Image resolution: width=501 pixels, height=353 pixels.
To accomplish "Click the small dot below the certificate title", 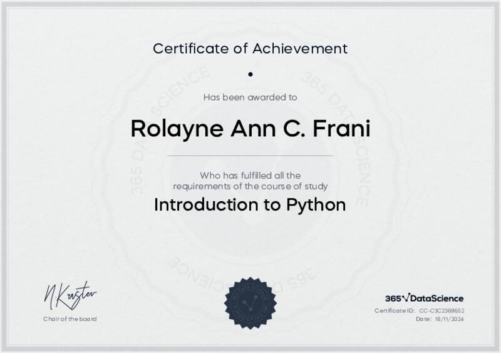I will point(250,74).
